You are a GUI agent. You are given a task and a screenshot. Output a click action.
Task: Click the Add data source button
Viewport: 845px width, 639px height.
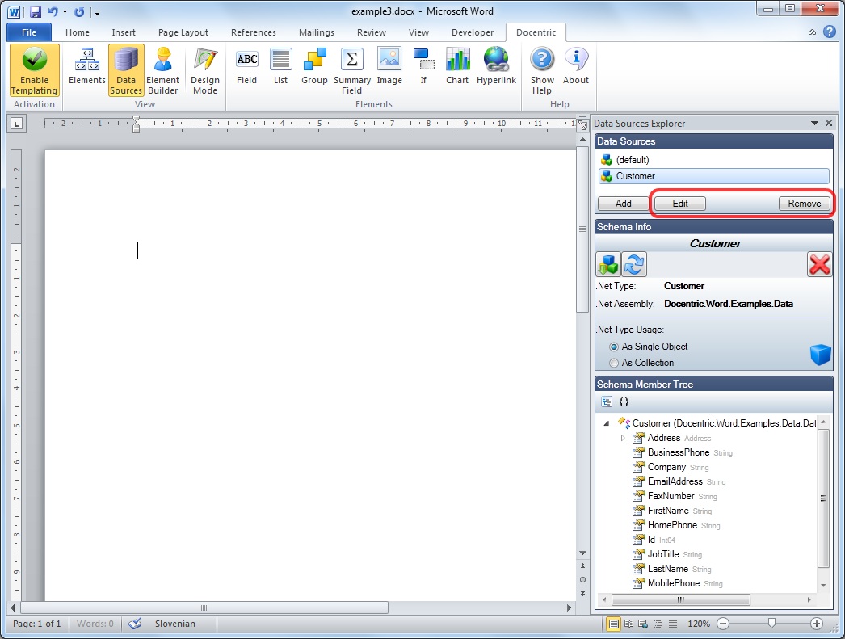click(x=624, y=204)
